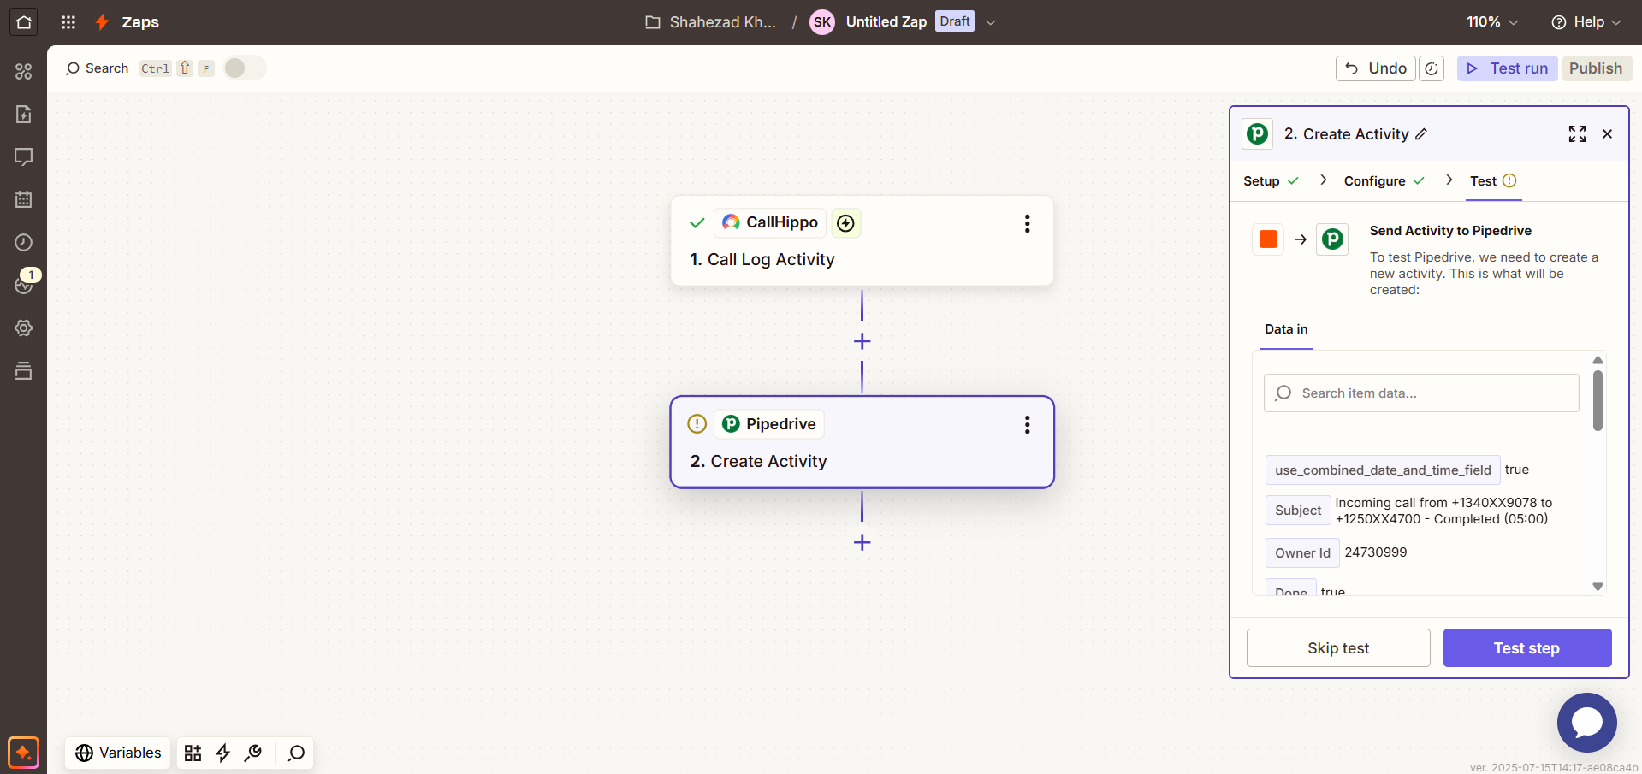Open the 110% zoom level dropdown

(1492, 22)
